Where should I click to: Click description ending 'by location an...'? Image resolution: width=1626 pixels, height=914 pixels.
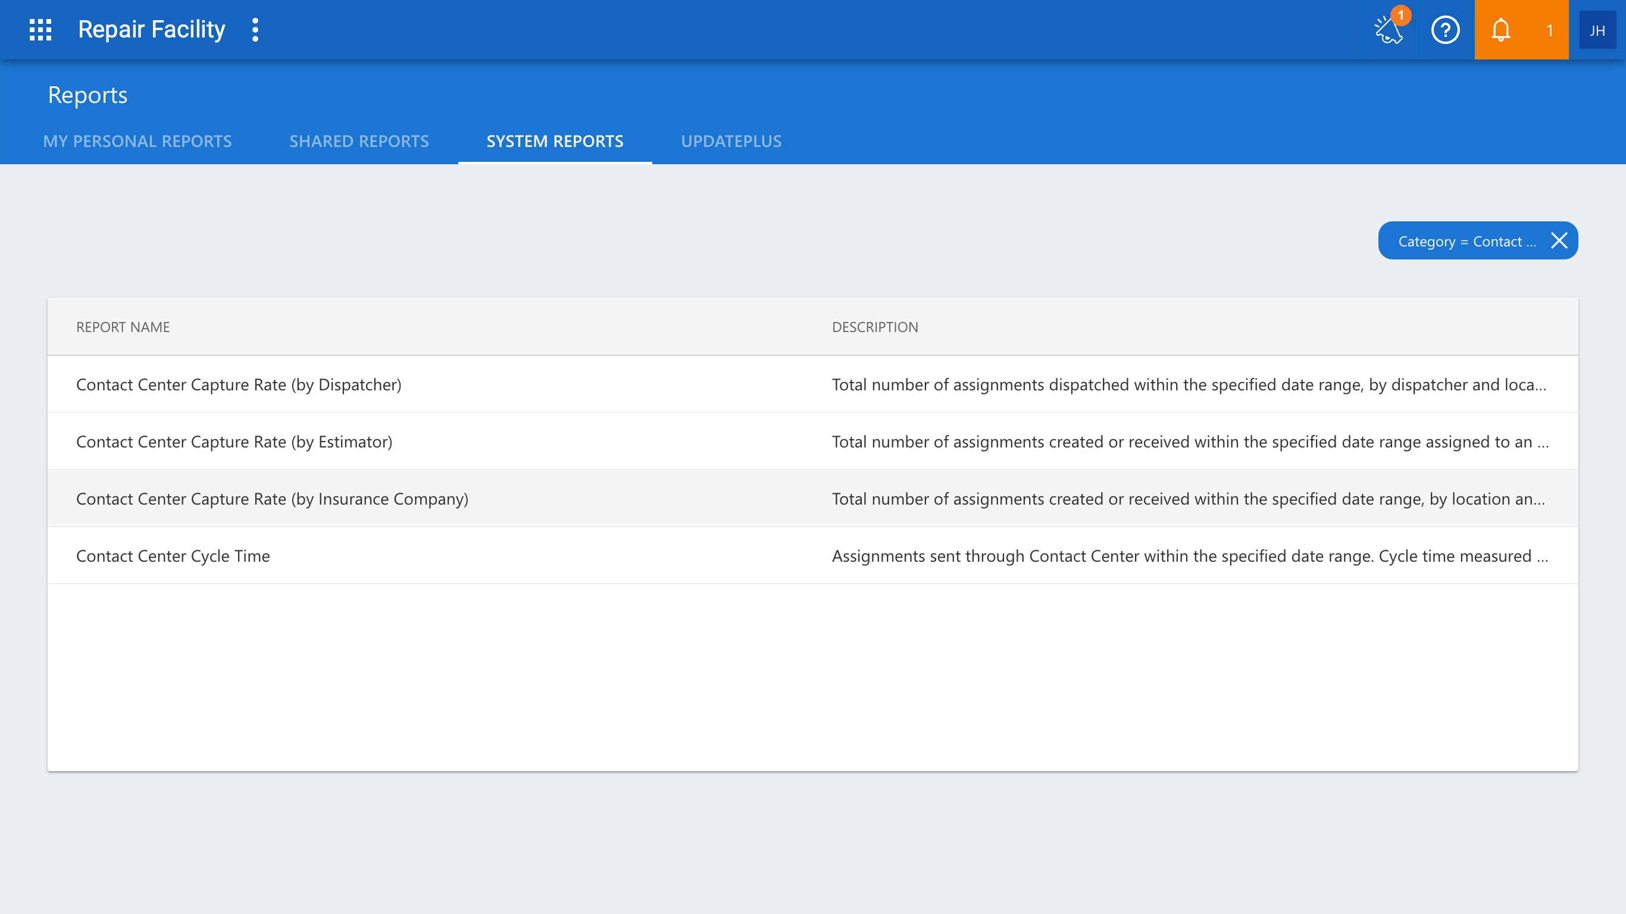click(x=1189, y=499)
